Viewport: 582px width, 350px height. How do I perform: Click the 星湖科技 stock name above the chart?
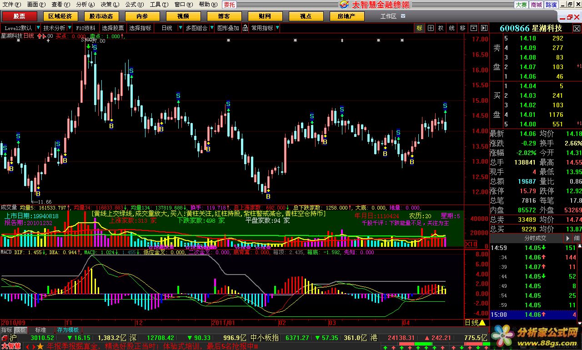point(11,35)
